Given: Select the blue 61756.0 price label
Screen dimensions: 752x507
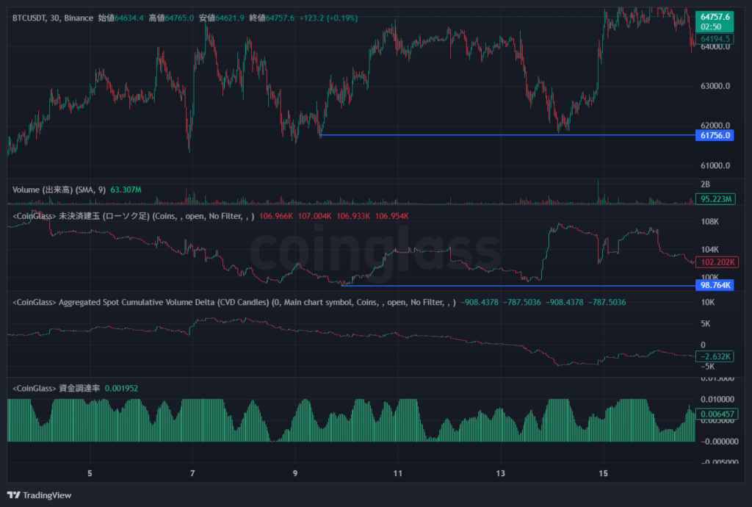Looking at the screenshot, I should pyautogui.click(x=715, y=135).
